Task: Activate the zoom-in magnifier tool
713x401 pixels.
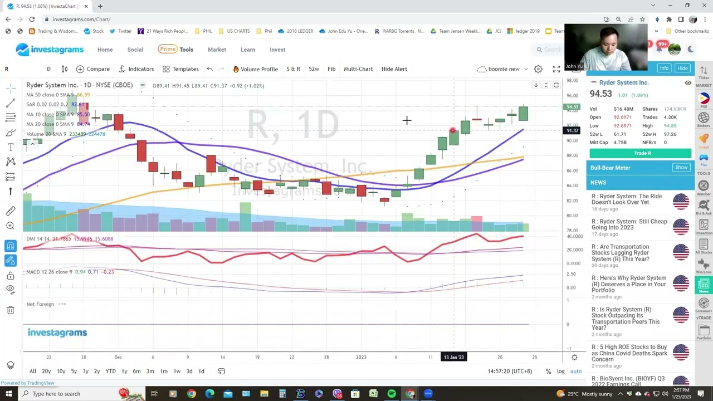Action: click(10, 226)
